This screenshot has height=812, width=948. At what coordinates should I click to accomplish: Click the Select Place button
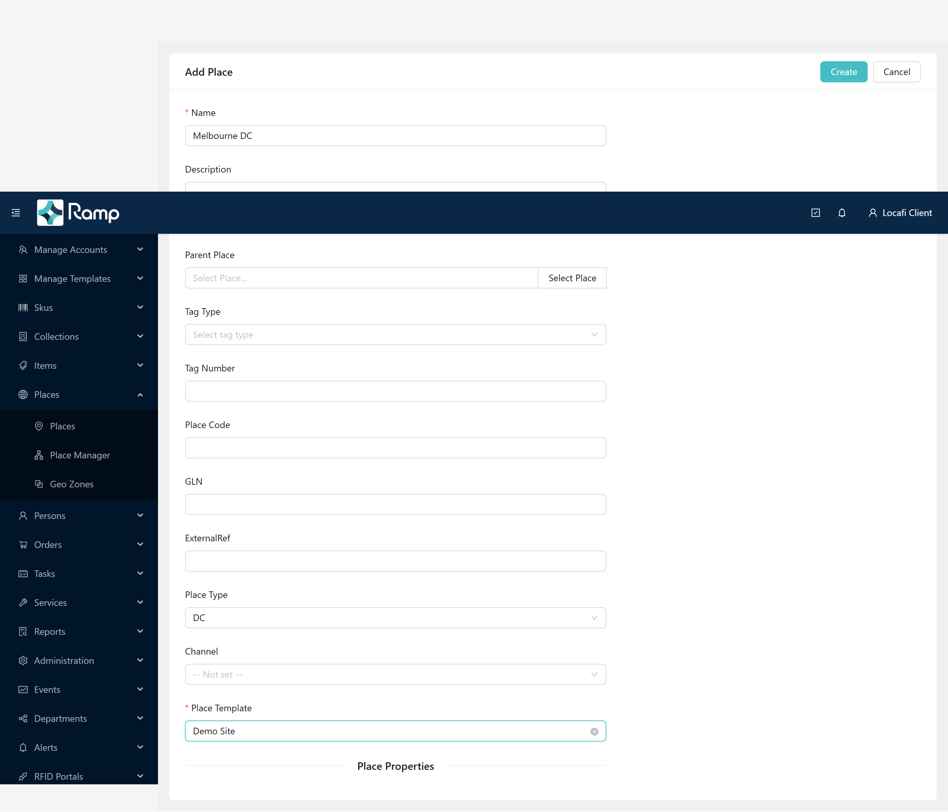572,278
